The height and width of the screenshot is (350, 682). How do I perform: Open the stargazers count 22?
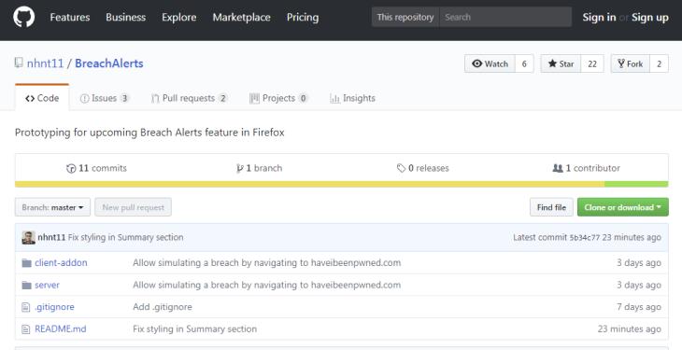592,63
